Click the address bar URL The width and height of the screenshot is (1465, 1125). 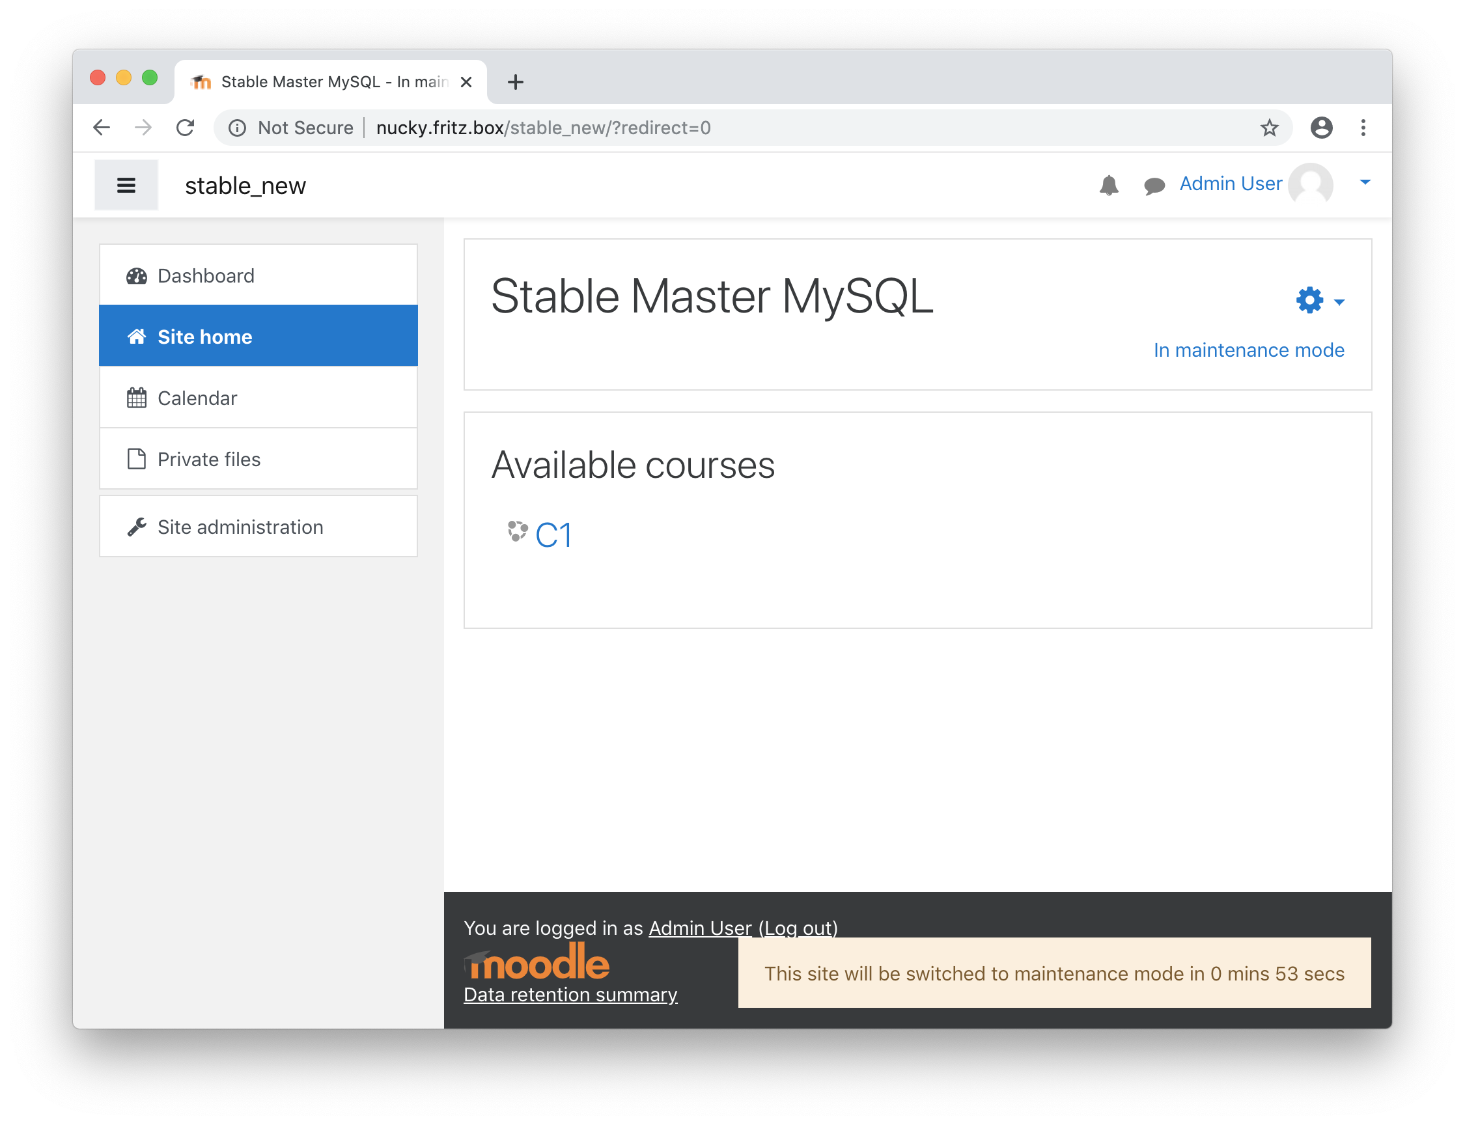pyautogui.click(x=543, y=127)
